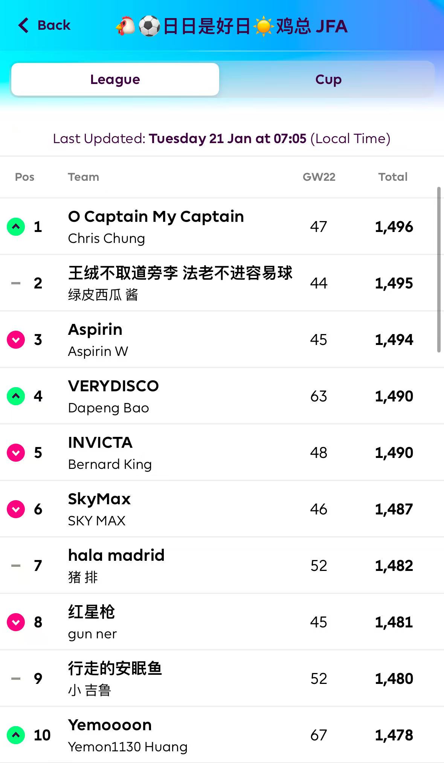Screen dimensions: 444x763
Task: Click pink down arrow next to Aspirin
Action: point(16,340)
